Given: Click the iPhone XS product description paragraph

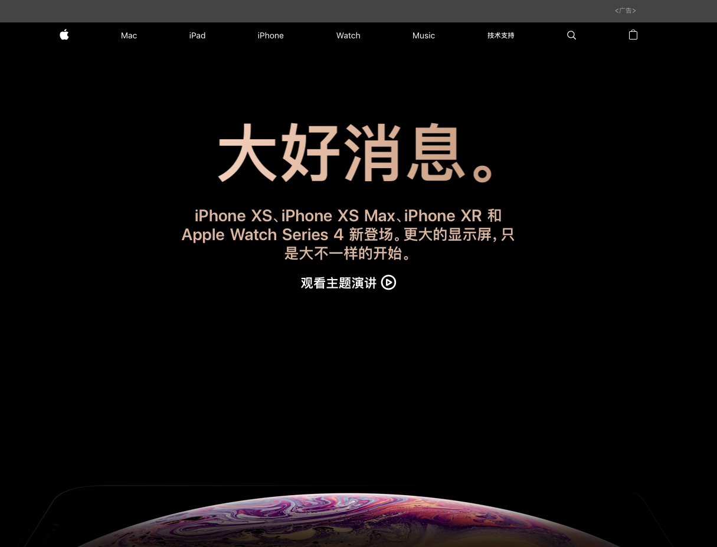Looking at the screenshot, I should tap(348, 234).
